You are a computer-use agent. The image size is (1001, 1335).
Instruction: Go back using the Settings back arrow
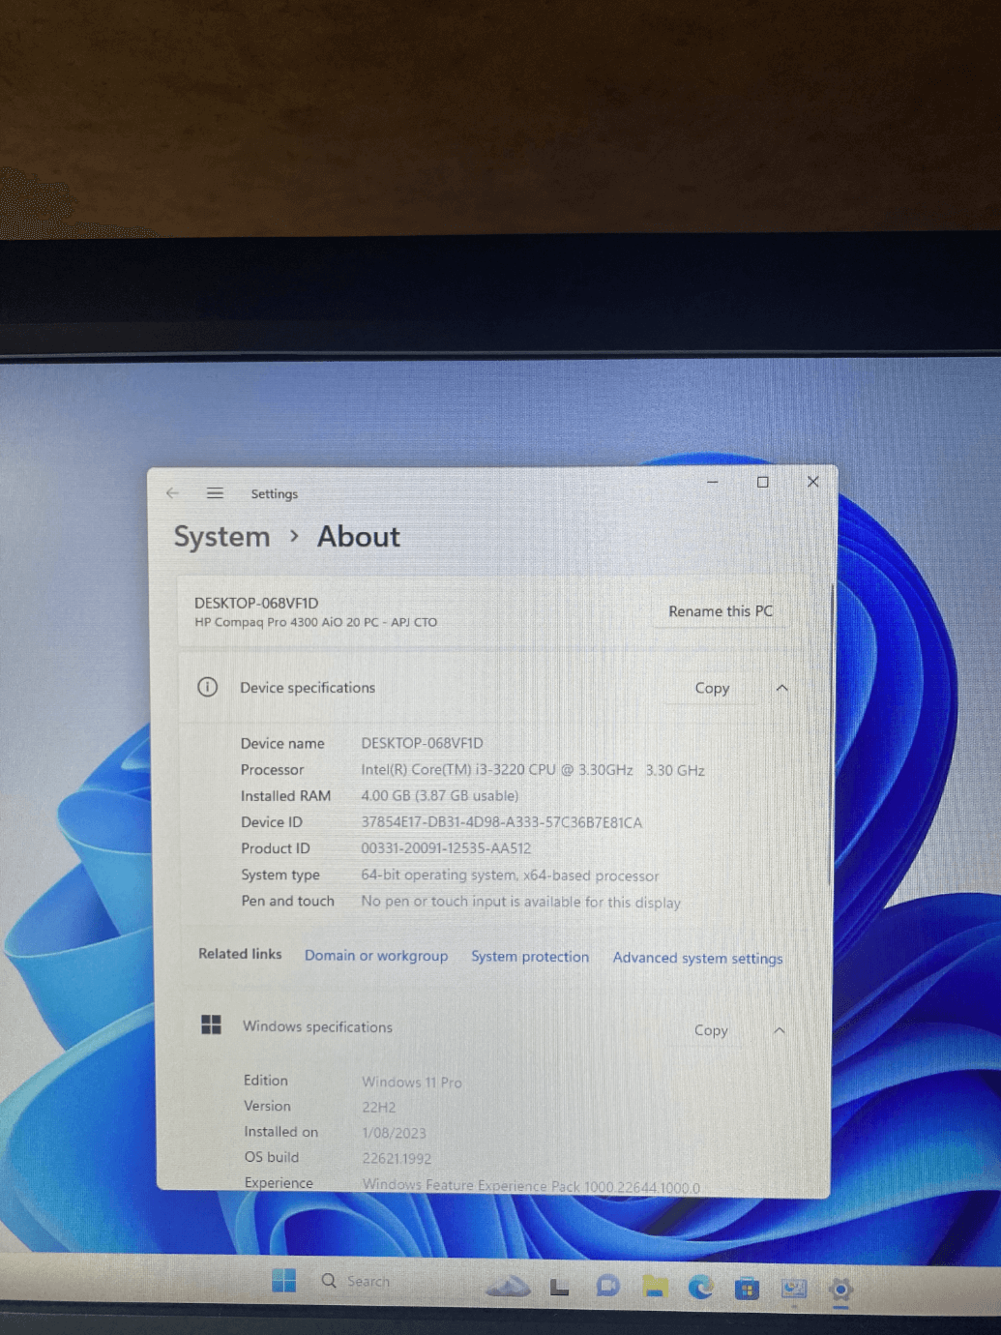172,493
